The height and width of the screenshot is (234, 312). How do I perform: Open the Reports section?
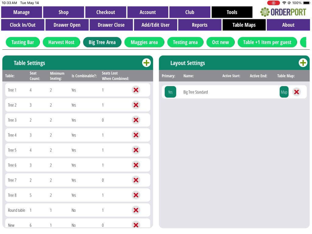coord(200,25)
